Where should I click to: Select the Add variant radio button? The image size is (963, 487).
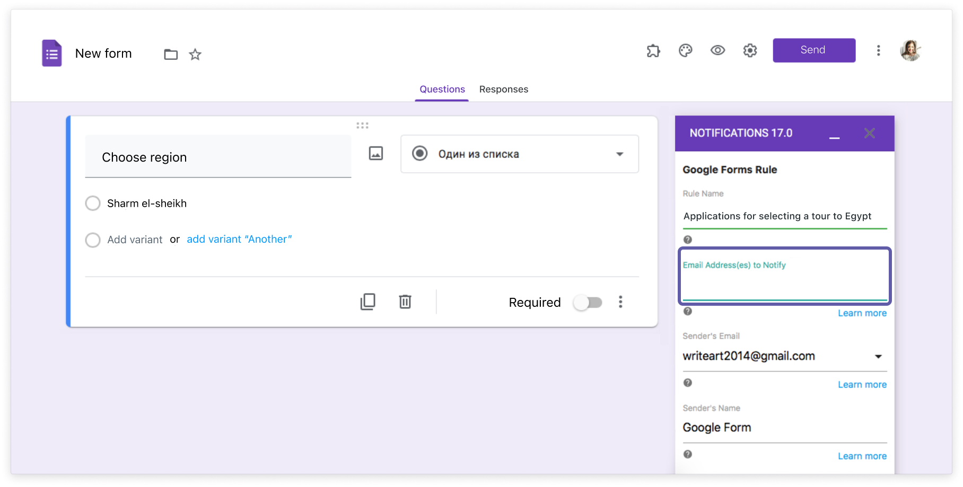[93, 240]
